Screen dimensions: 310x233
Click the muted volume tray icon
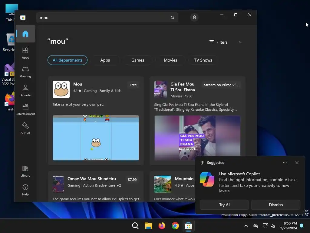tap(273, 226)
